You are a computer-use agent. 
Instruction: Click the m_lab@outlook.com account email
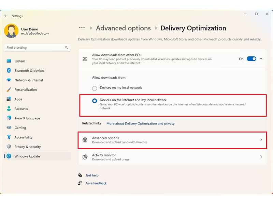click(35, 33)
